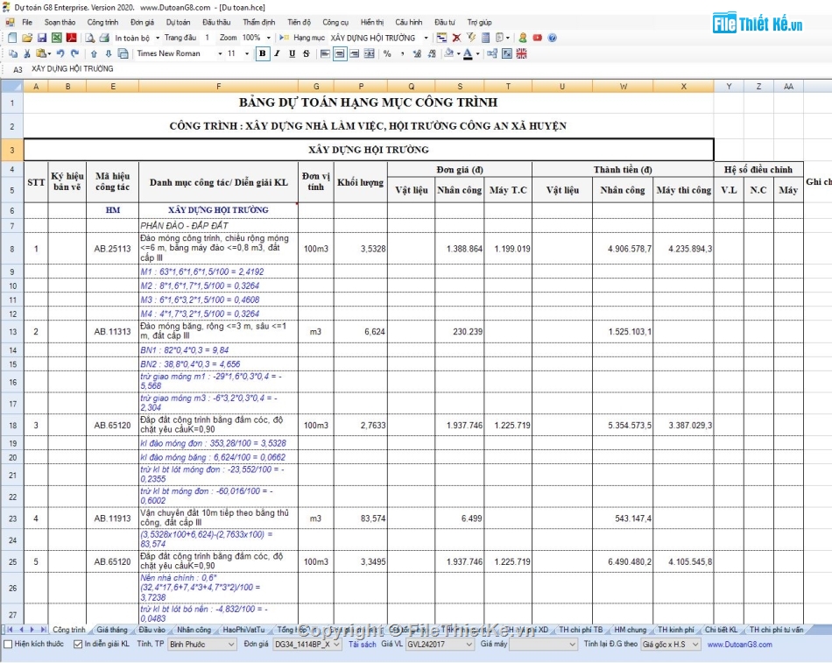832x663 pixels.
Task: Open Giá VL GVL242017 dropdown
Action: [440, 644]
